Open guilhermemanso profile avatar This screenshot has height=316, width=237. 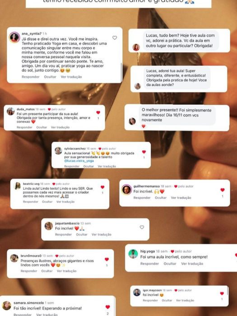(126, 190)
